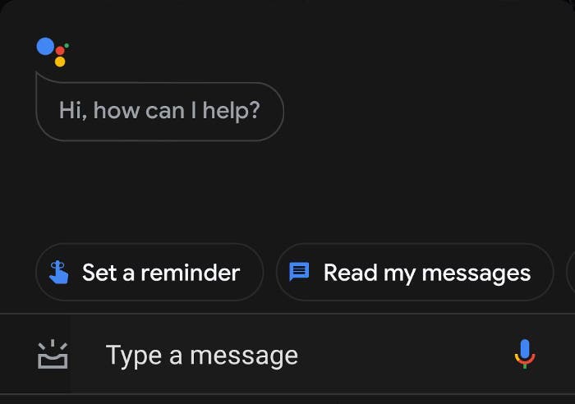Viewport: 575px width, 404px height.
Task: Click the Google Assistant colored dots logo
Action: tap(53, 52)
